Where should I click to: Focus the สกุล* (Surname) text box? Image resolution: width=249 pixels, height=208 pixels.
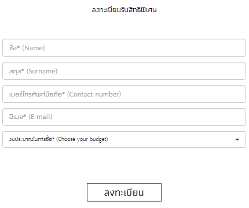click(124, 71)
